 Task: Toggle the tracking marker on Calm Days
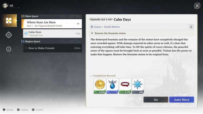pos(26,34)
